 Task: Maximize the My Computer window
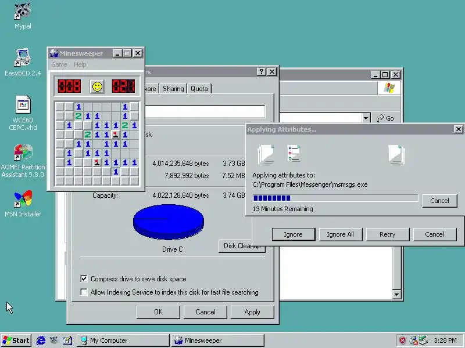click(x=385, y=75)
